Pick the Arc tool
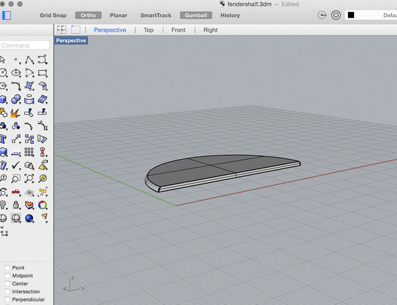This screenshot has height=305, width=397. tap(29, 73)
